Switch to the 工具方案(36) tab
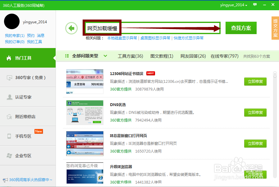Screen dimensions: 279x187 pos(130,56)
